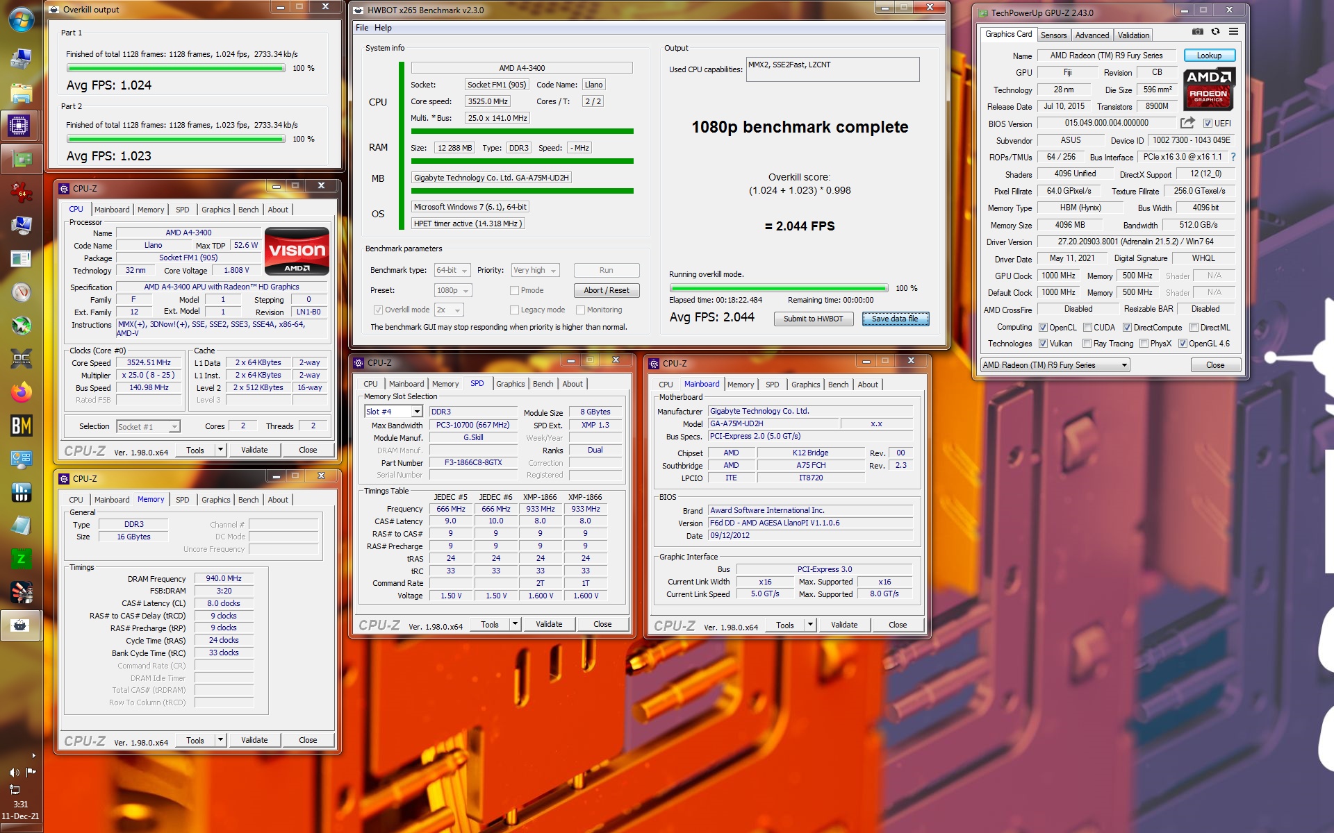Image resolution: width=1334 pixels, height=833 pixels.
Task: Click the Running overkill mode progress bar
Action: pos(779,288)
